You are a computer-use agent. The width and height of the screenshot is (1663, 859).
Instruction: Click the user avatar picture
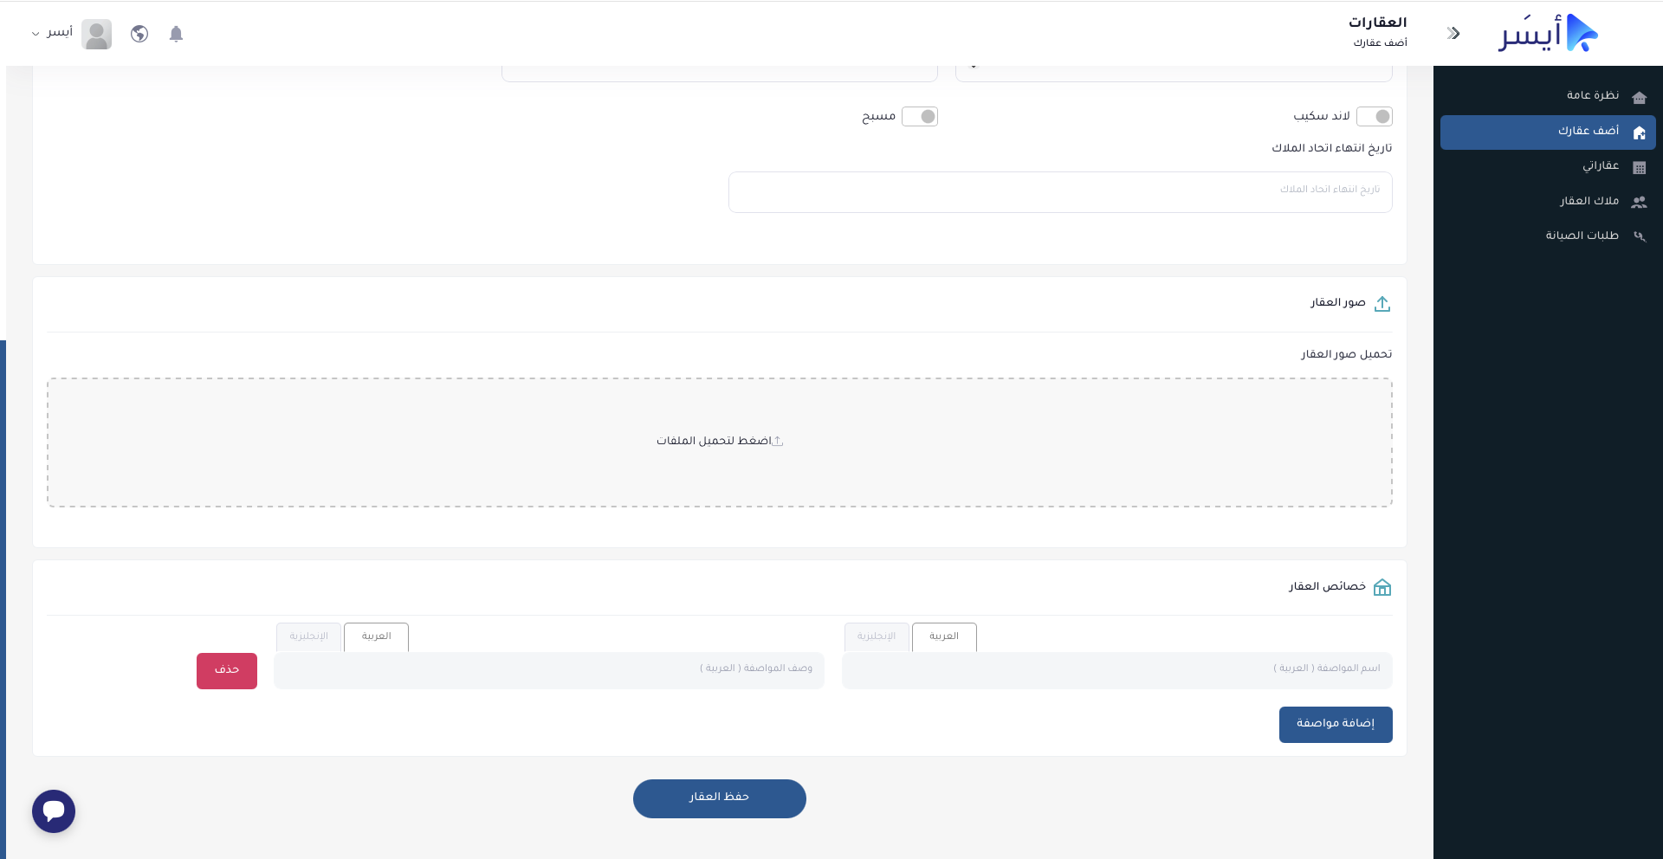(97, 34)
